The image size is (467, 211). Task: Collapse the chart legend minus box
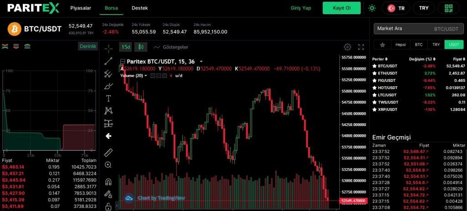[122, 62]
